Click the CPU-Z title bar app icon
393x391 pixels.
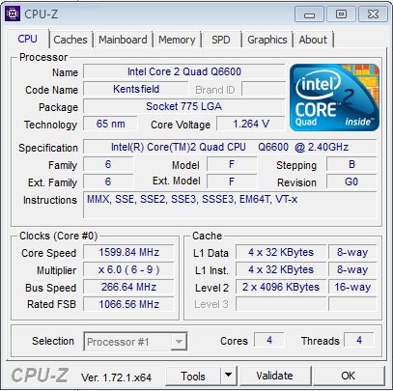(13, 14)
